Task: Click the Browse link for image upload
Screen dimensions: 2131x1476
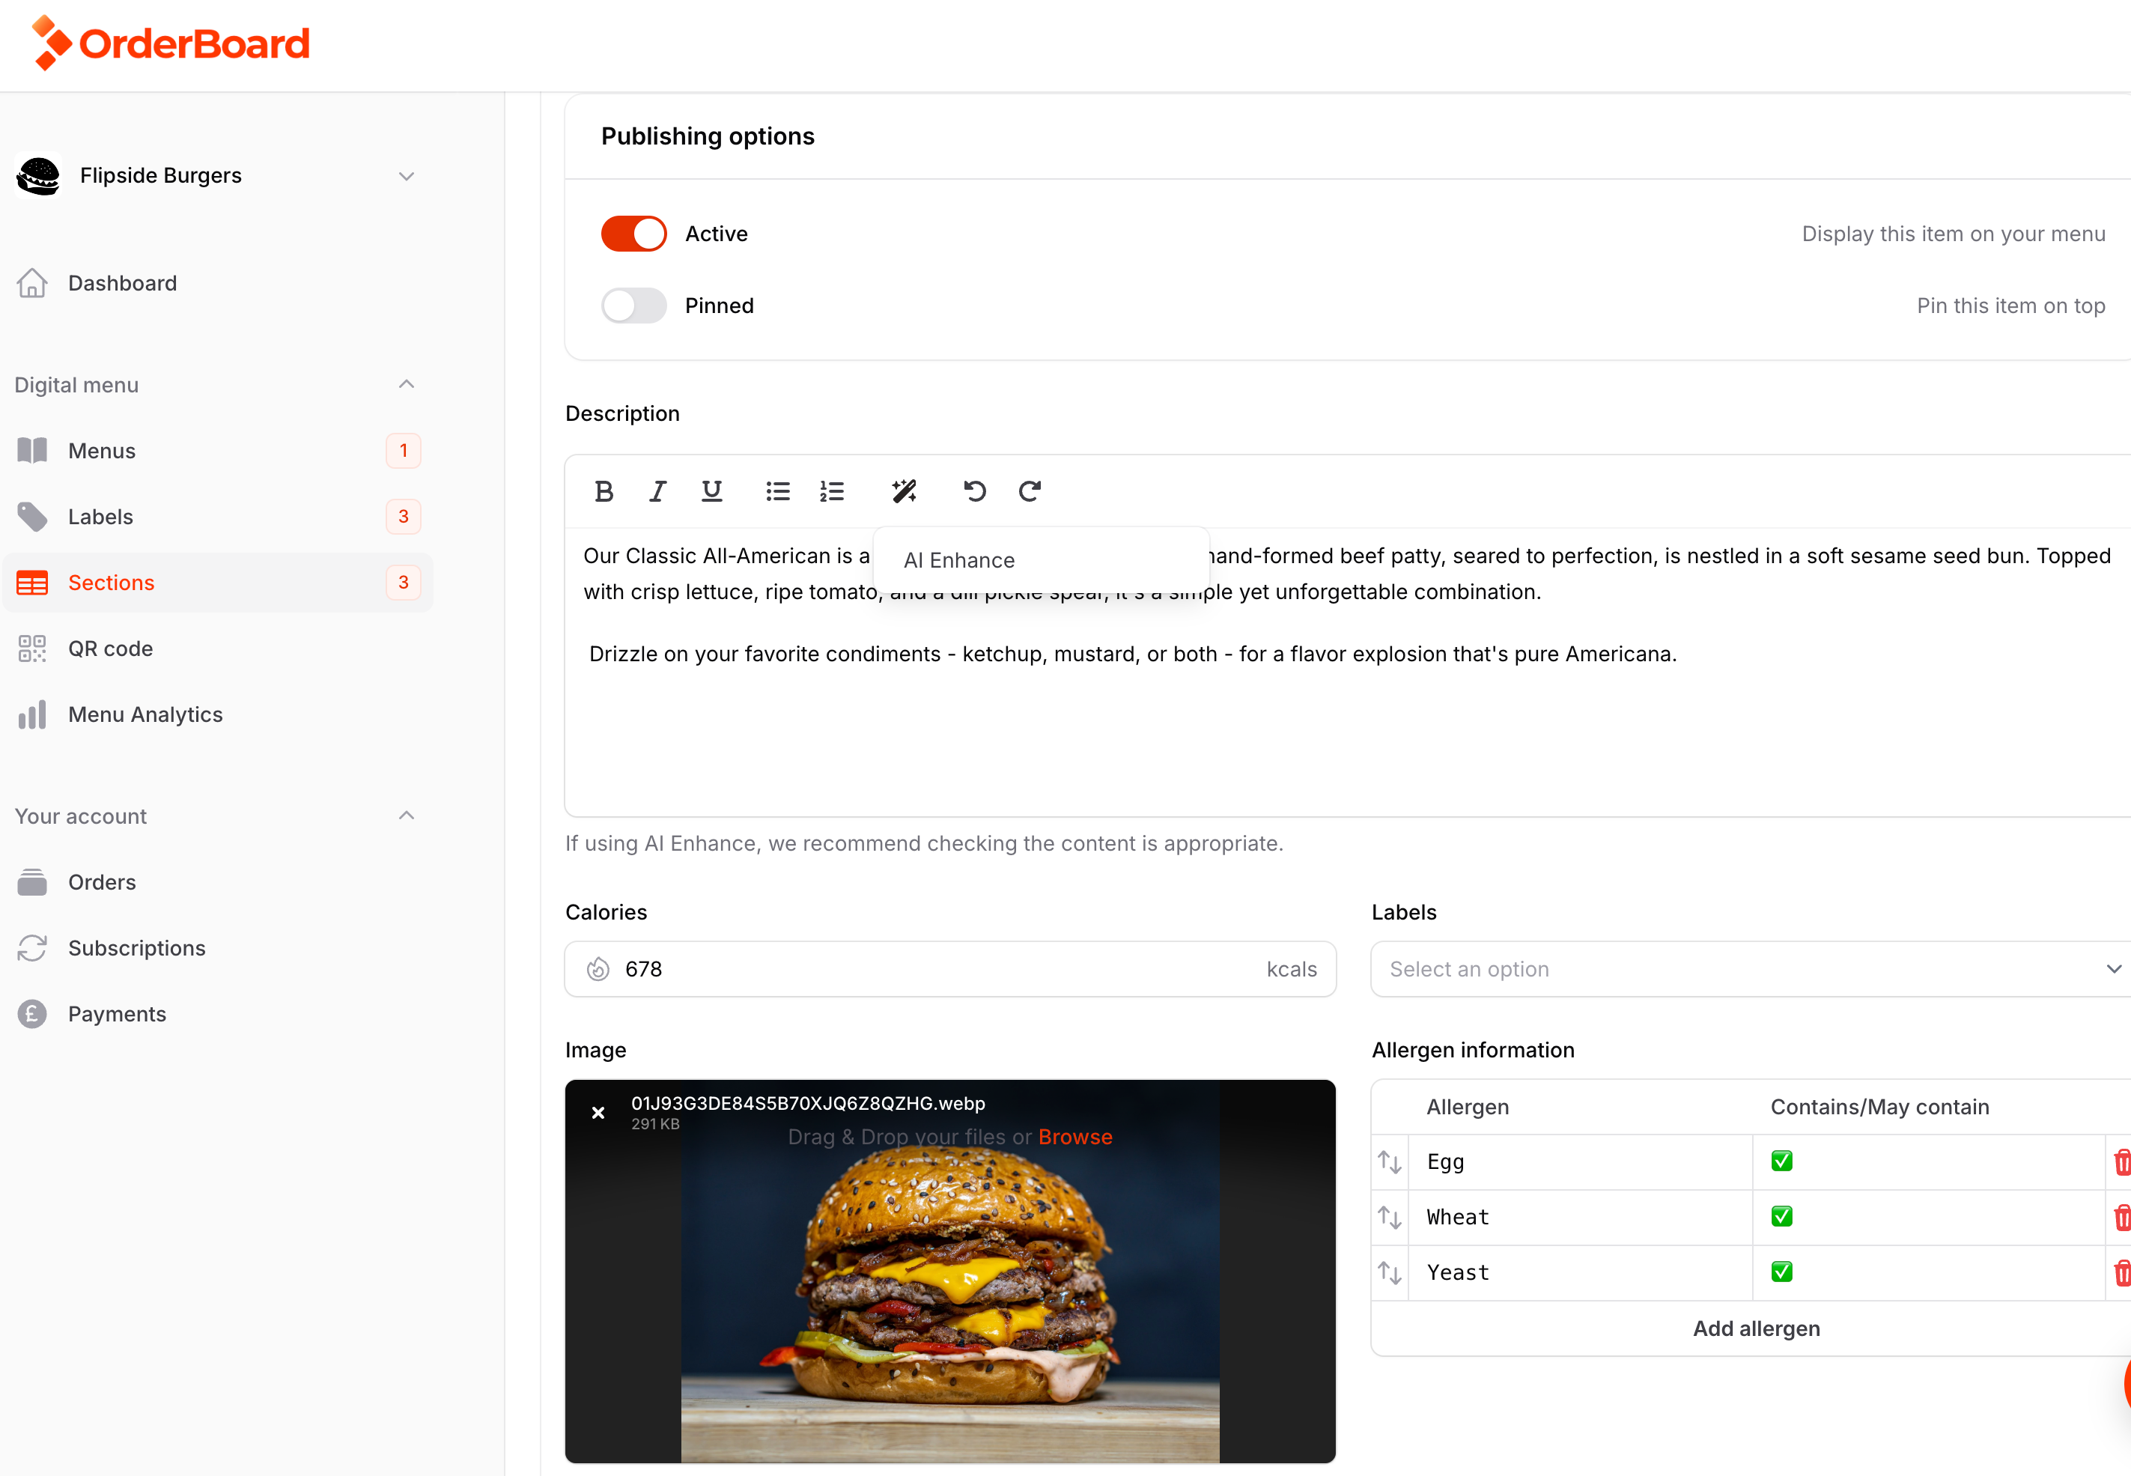Action: 1074,1137
